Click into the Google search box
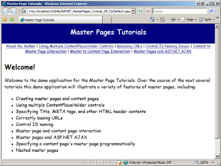Viewport: 221px width, 166px height. (x=180, y=11)
